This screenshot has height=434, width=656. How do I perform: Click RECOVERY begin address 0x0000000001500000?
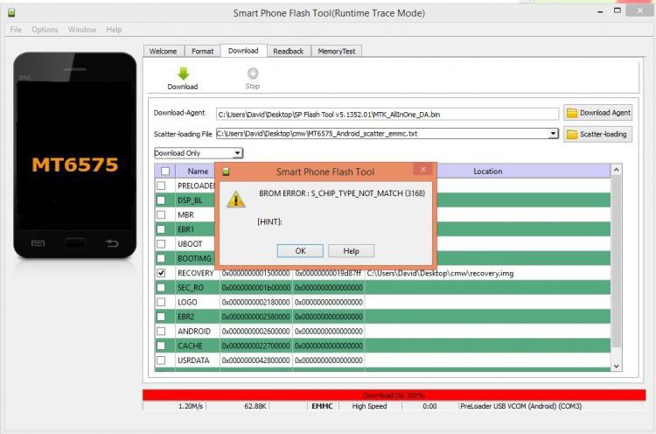tap(256, 273)
